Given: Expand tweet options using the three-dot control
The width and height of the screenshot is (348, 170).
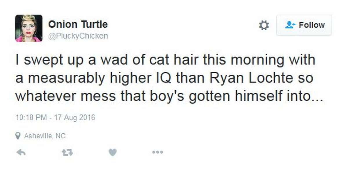Looking at the screenshot, I should tap(157, 152).
